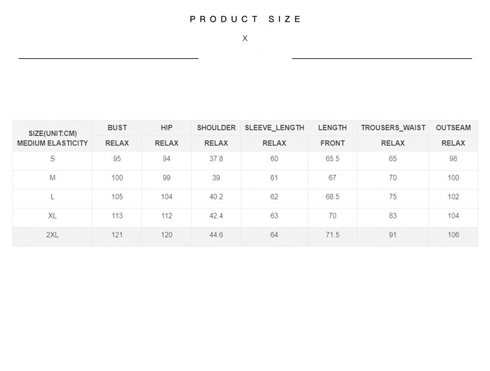Image resolution: width=490 pixels, height=371 pixels.
Task: Click the SIZE(UNIT:CM) header cell
Action: 53,133
